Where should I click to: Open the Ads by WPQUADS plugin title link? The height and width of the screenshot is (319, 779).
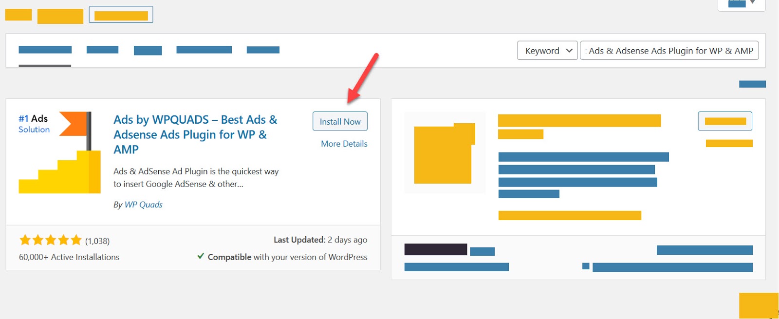coord(195,134)
